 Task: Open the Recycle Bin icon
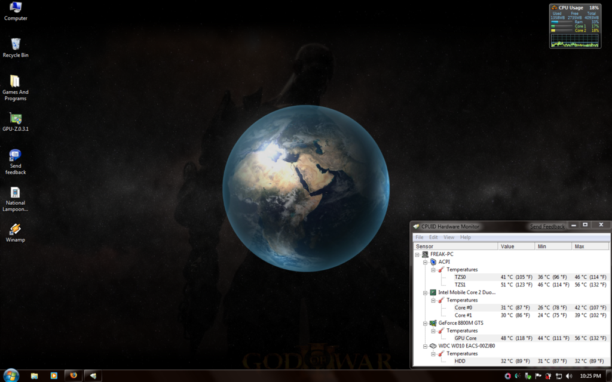16,48
